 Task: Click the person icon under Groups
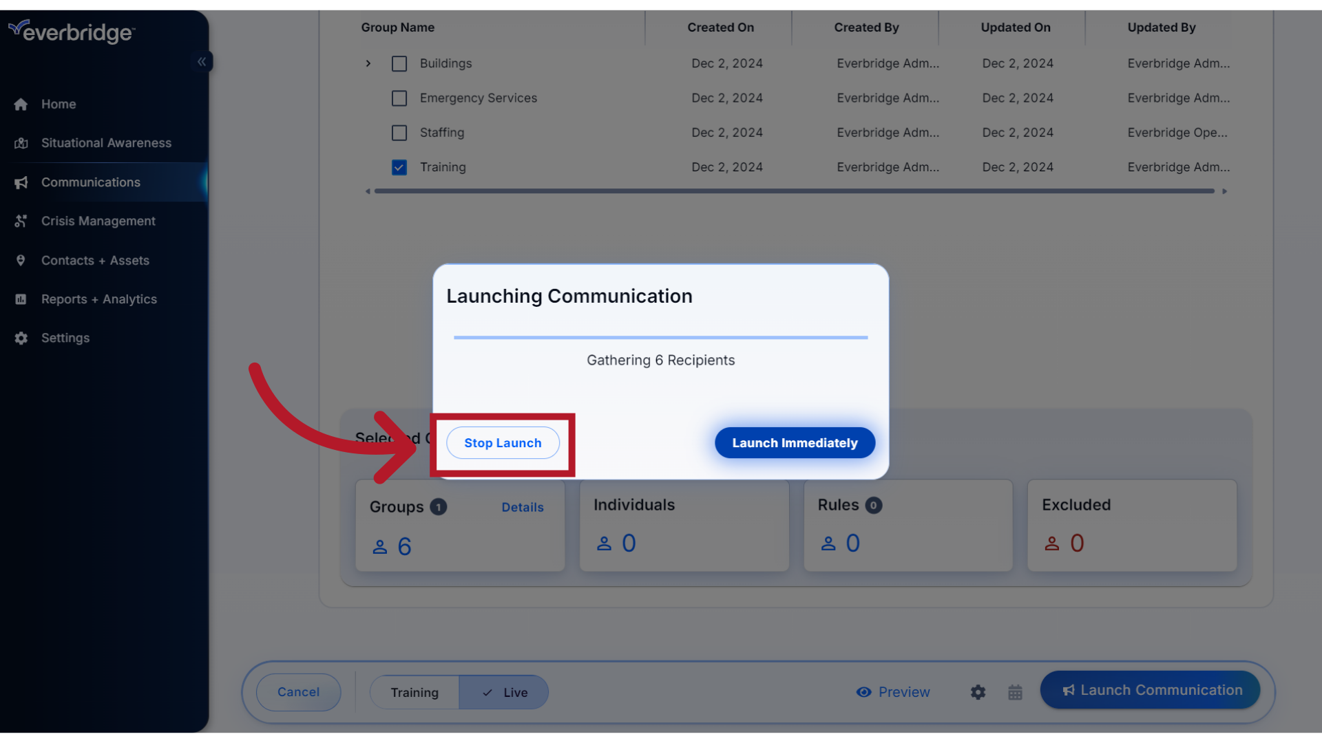tap(380, 547)
